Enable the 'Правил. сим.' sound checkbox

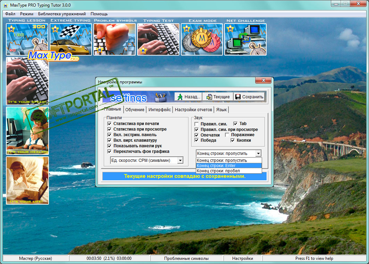click(x=196, y=124)
